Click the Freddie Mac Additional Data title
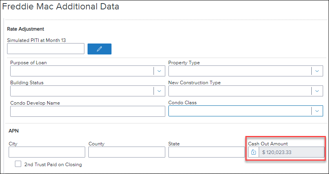Image resolution: width=329 pixels, height=174 pixels. tap(60, 7)
